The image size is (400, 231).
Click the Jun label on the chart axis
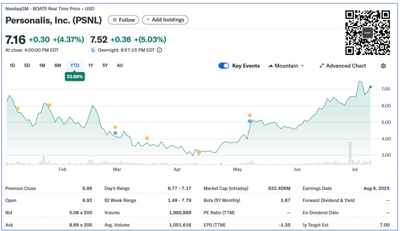(297, 169)
